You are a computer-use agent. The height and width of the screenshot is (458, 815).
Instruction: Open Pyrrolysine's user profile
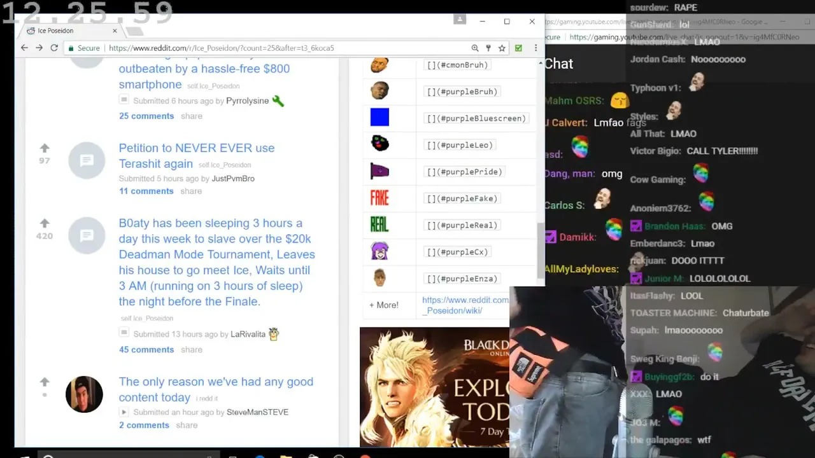tap(247, 101)
